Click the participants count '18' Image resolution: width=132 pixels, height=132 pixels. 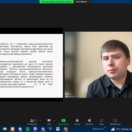(x=36, y=120)
